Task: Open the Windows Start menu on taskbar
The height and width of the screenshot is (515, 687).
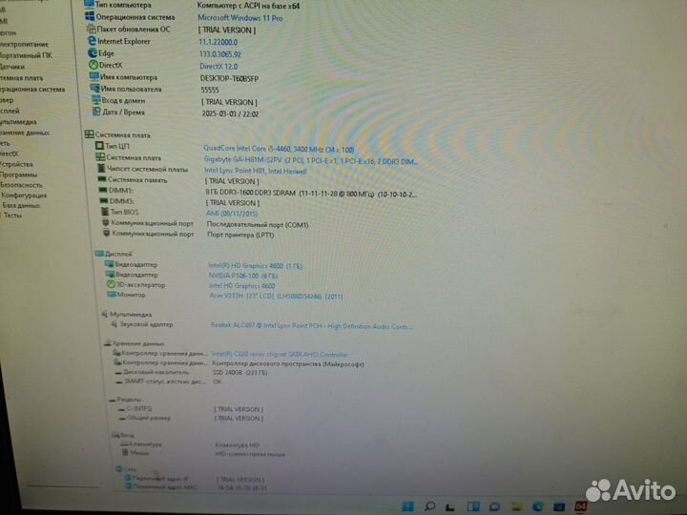Action: (x=408, y=506)
